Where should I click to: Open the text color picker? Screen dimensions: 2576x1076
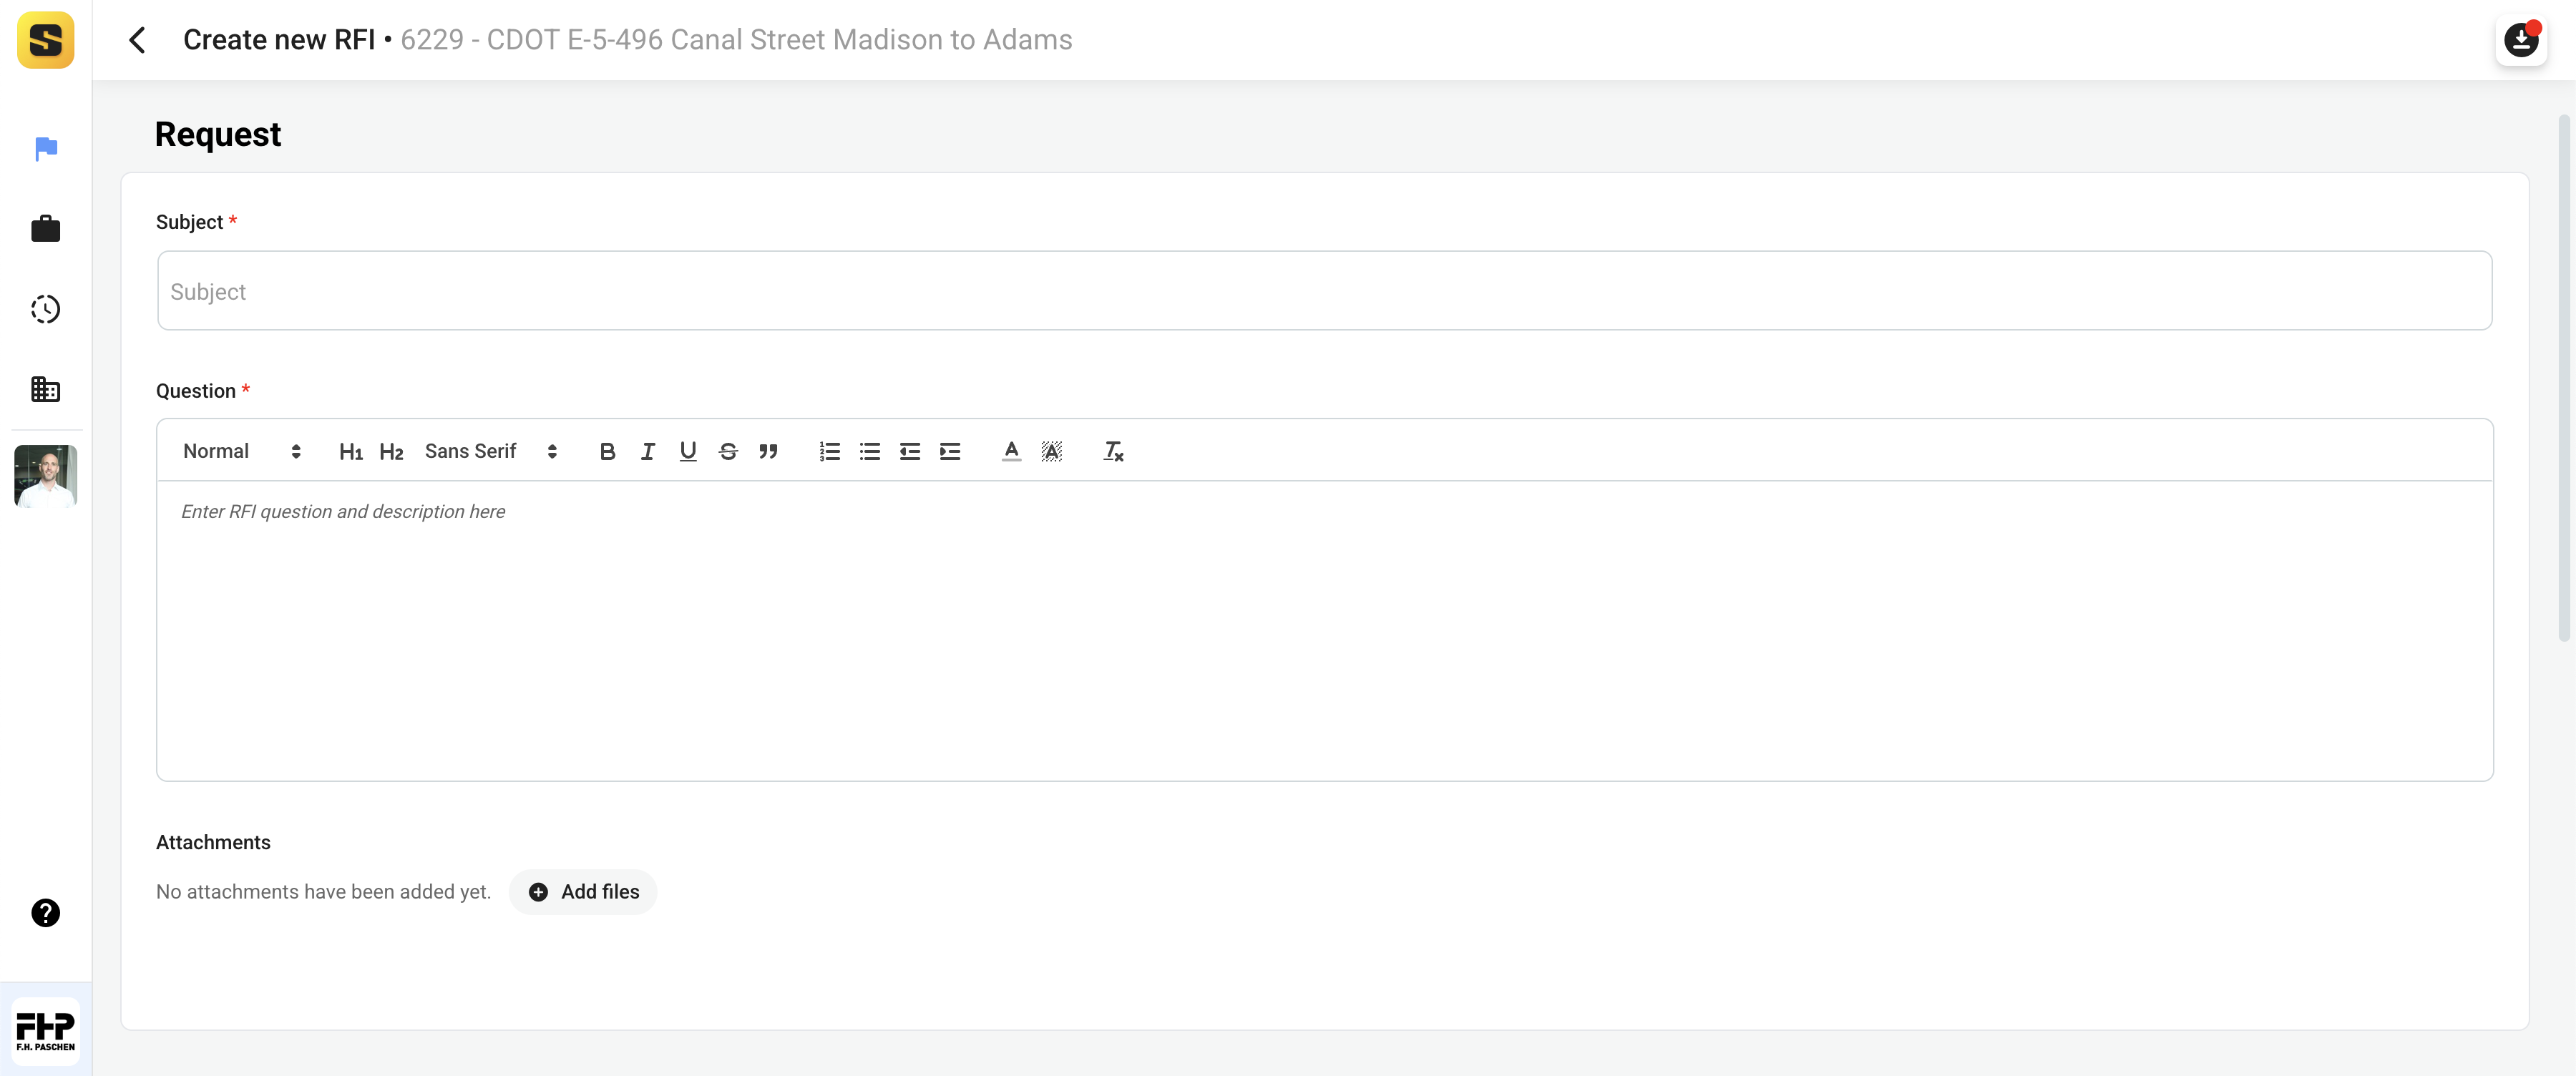point(1011,451)
